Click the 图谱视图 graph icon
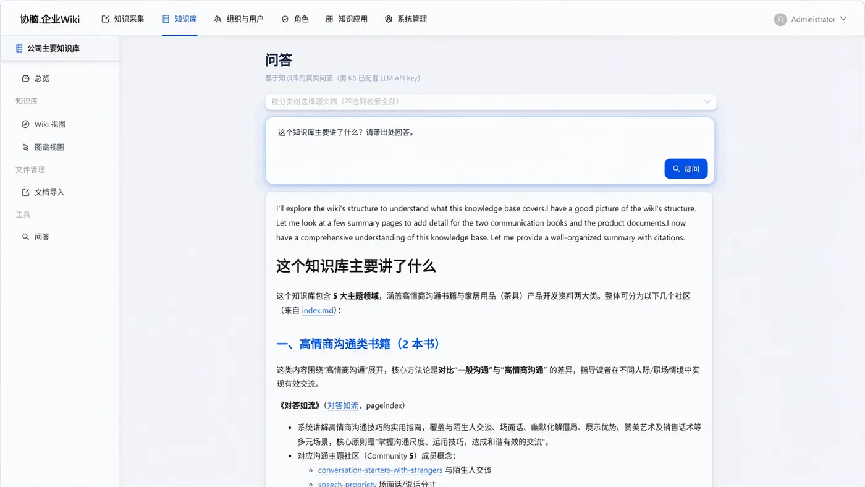Image resolution: width=865 pixels, height=487 pixels. 25,147
